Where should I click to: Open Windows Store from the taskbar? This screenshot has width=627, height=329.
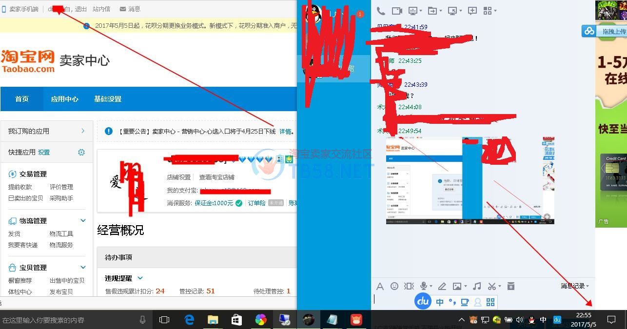tap(236, 320)
